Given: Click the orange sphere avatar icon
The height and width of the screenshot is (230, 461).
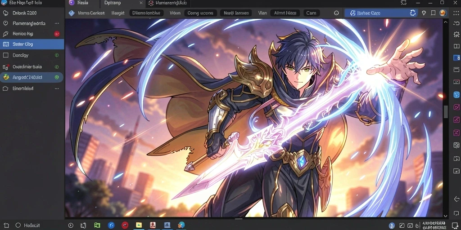Looking at the screenshot, I should pyautogui.click(x=443, y=13).
